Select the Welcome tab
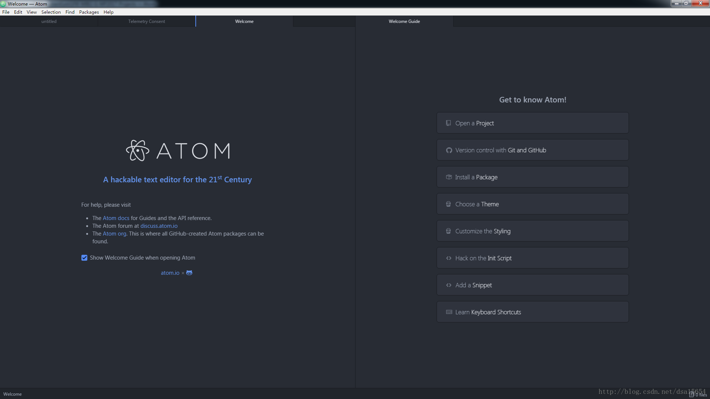 244,21
